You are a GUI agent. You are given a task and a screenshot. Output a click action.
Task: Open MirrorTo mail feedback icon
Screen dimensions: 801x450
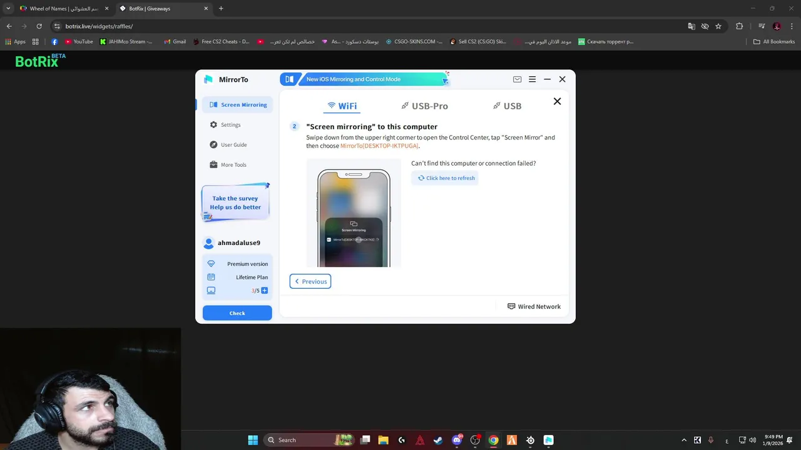point(517,79)
